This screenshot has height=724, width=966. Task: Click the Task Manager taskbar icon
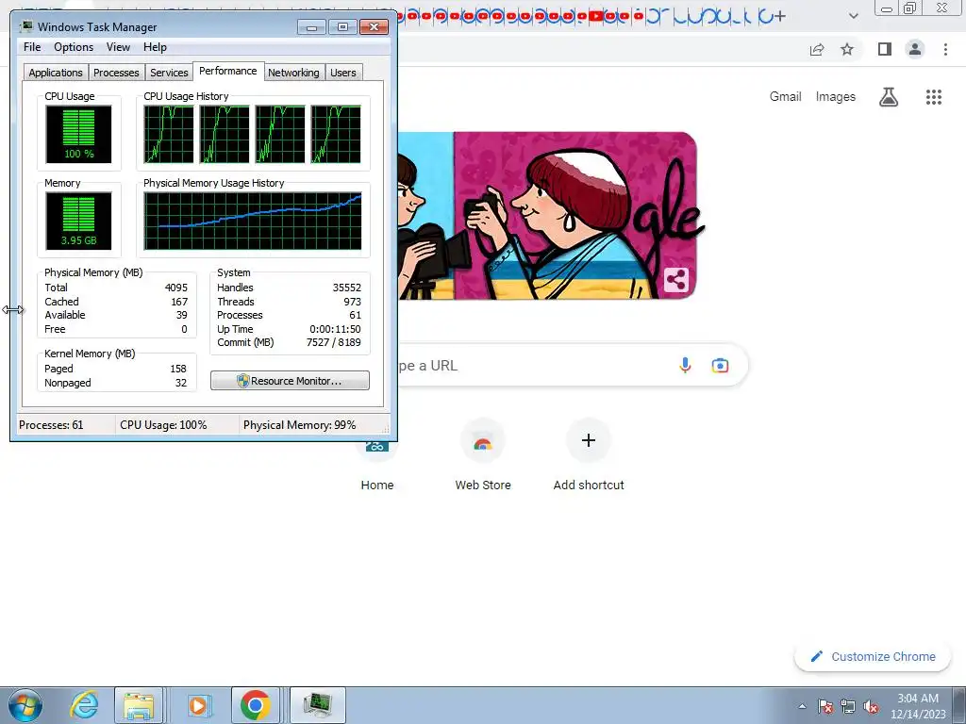(x=318, y=705)
